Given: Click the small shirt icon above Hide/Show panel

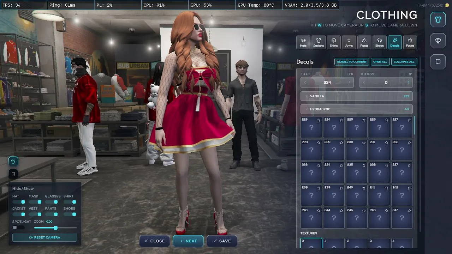Looking at the screenshot, I should pos(13,162).
